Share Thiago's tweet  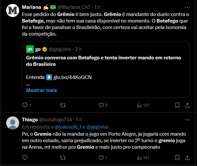click(187, 158)
